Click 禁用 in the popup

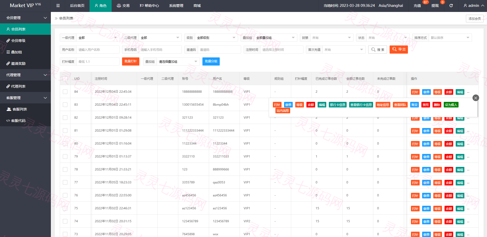click(x=426, y=105)
